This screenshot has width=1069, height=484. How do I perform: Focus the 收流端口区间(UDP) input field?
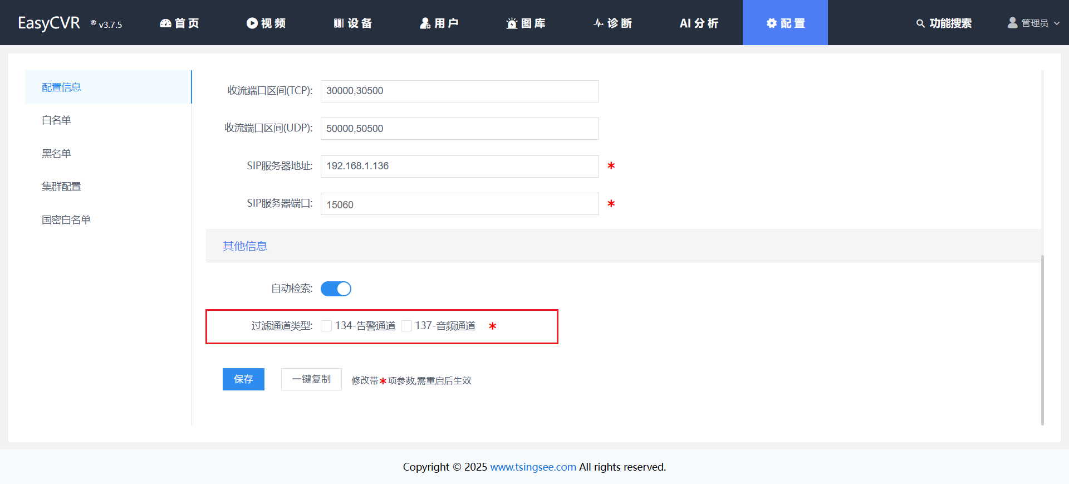459,129
